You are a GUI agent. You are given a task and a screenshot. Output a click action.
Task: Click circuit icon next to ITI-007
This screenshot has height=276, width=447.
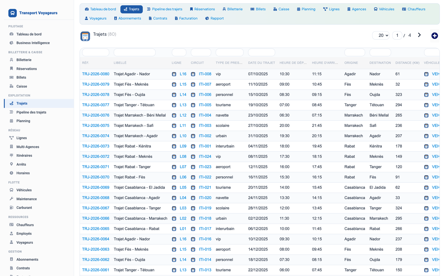click(x=193, y=85)
